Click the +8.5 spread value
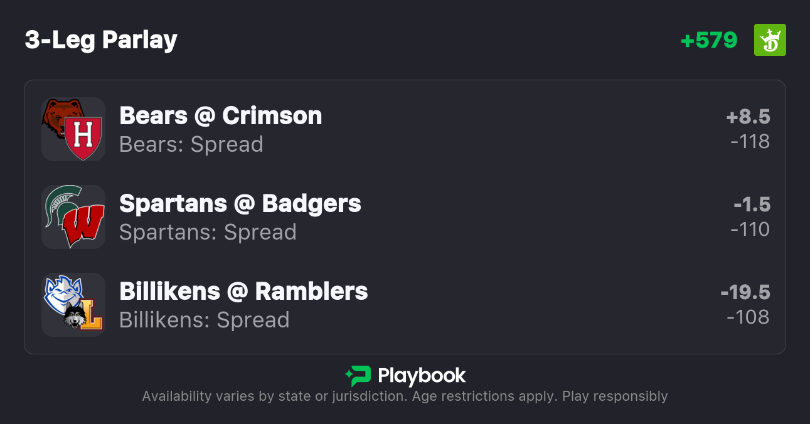The height and width of the screenshot is (424, 810). pos(748,117)
